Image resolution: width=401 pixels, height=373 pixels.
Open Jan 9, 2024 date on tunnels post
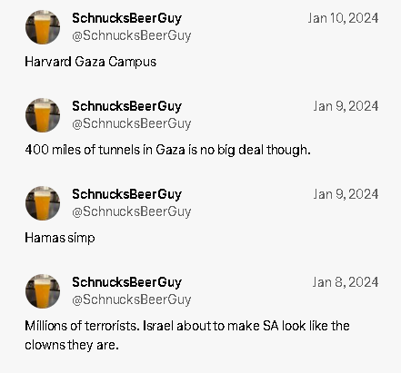click(x=346, y=106)
